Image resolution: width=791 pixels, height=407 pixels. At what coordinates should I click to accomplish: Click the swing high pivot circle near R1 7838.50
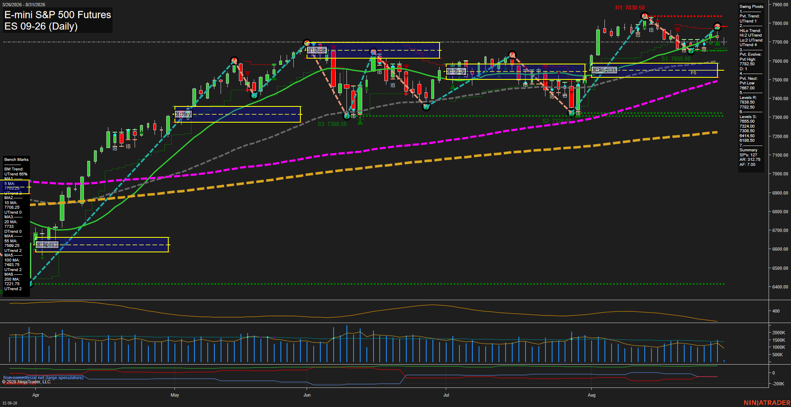click(x=645, y=16)
